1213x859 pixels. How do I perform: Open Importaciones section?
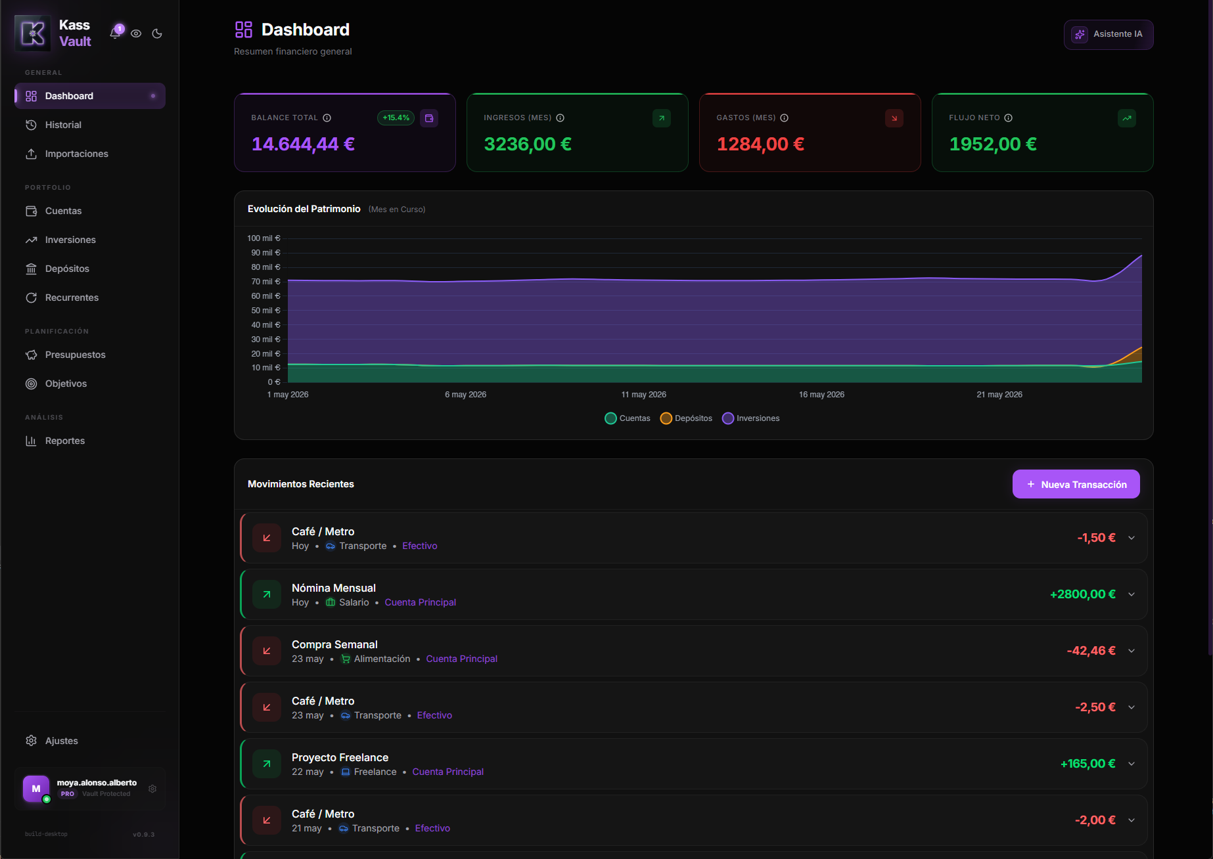click(90, 154)
